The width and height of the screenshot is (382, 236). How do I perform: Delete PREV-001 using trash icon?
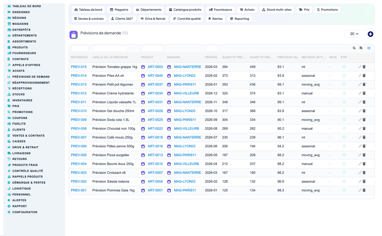click(364, 190)
